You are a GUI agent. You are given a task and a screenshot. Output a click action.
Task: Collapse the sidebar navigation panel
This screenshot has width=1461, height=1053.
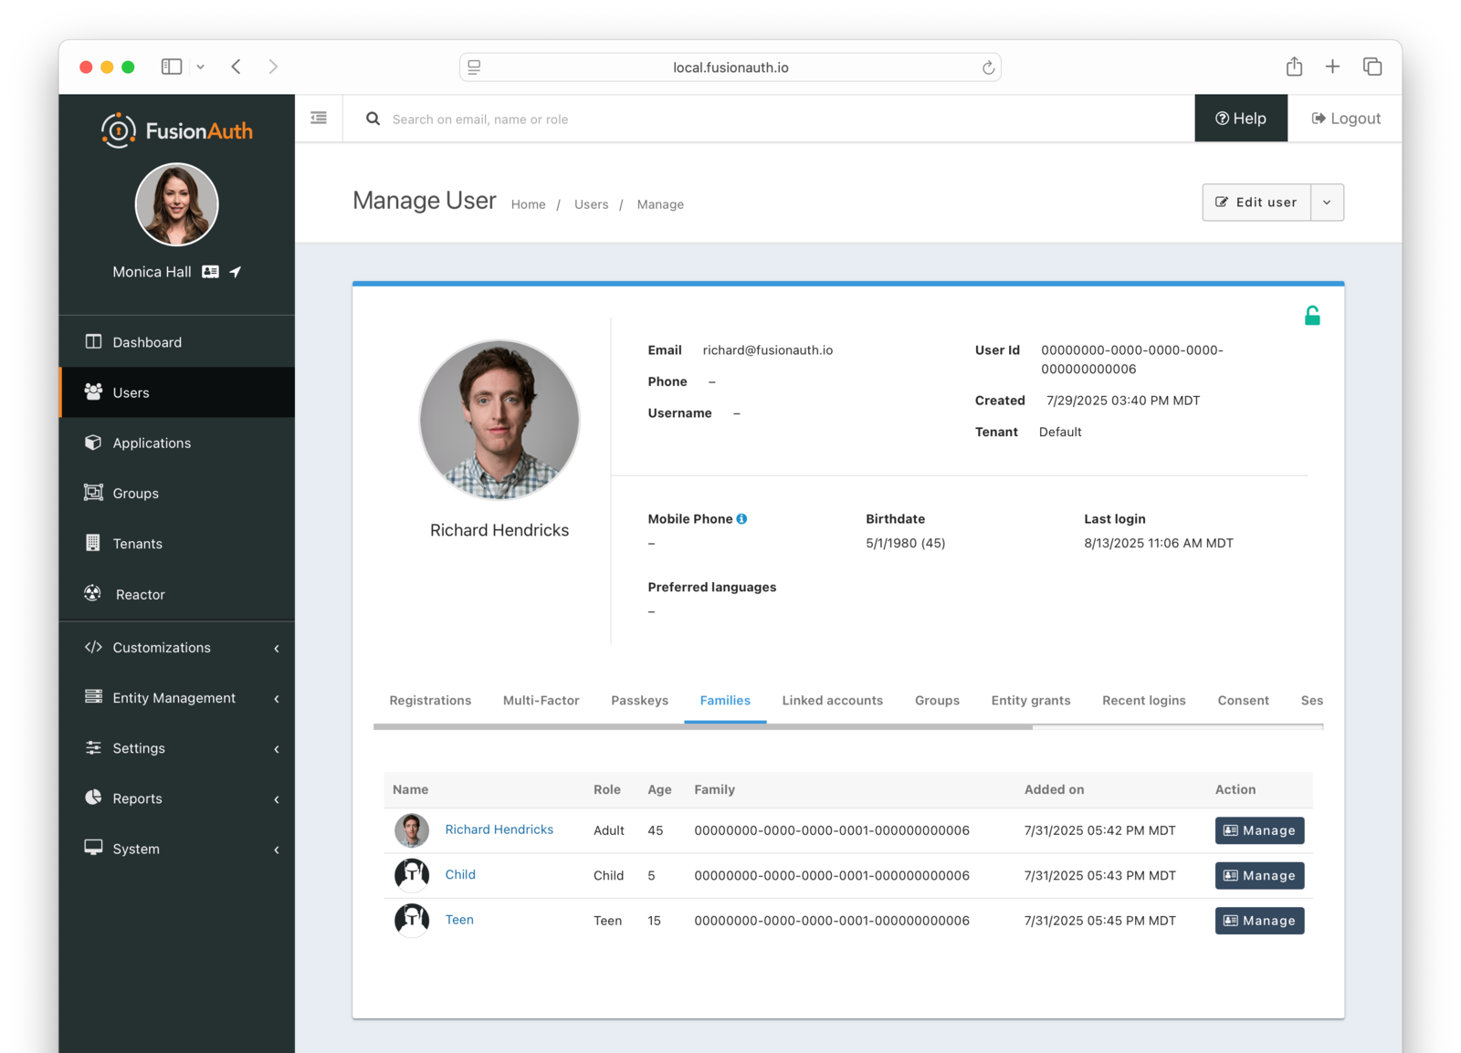click(x=318, y=118)
